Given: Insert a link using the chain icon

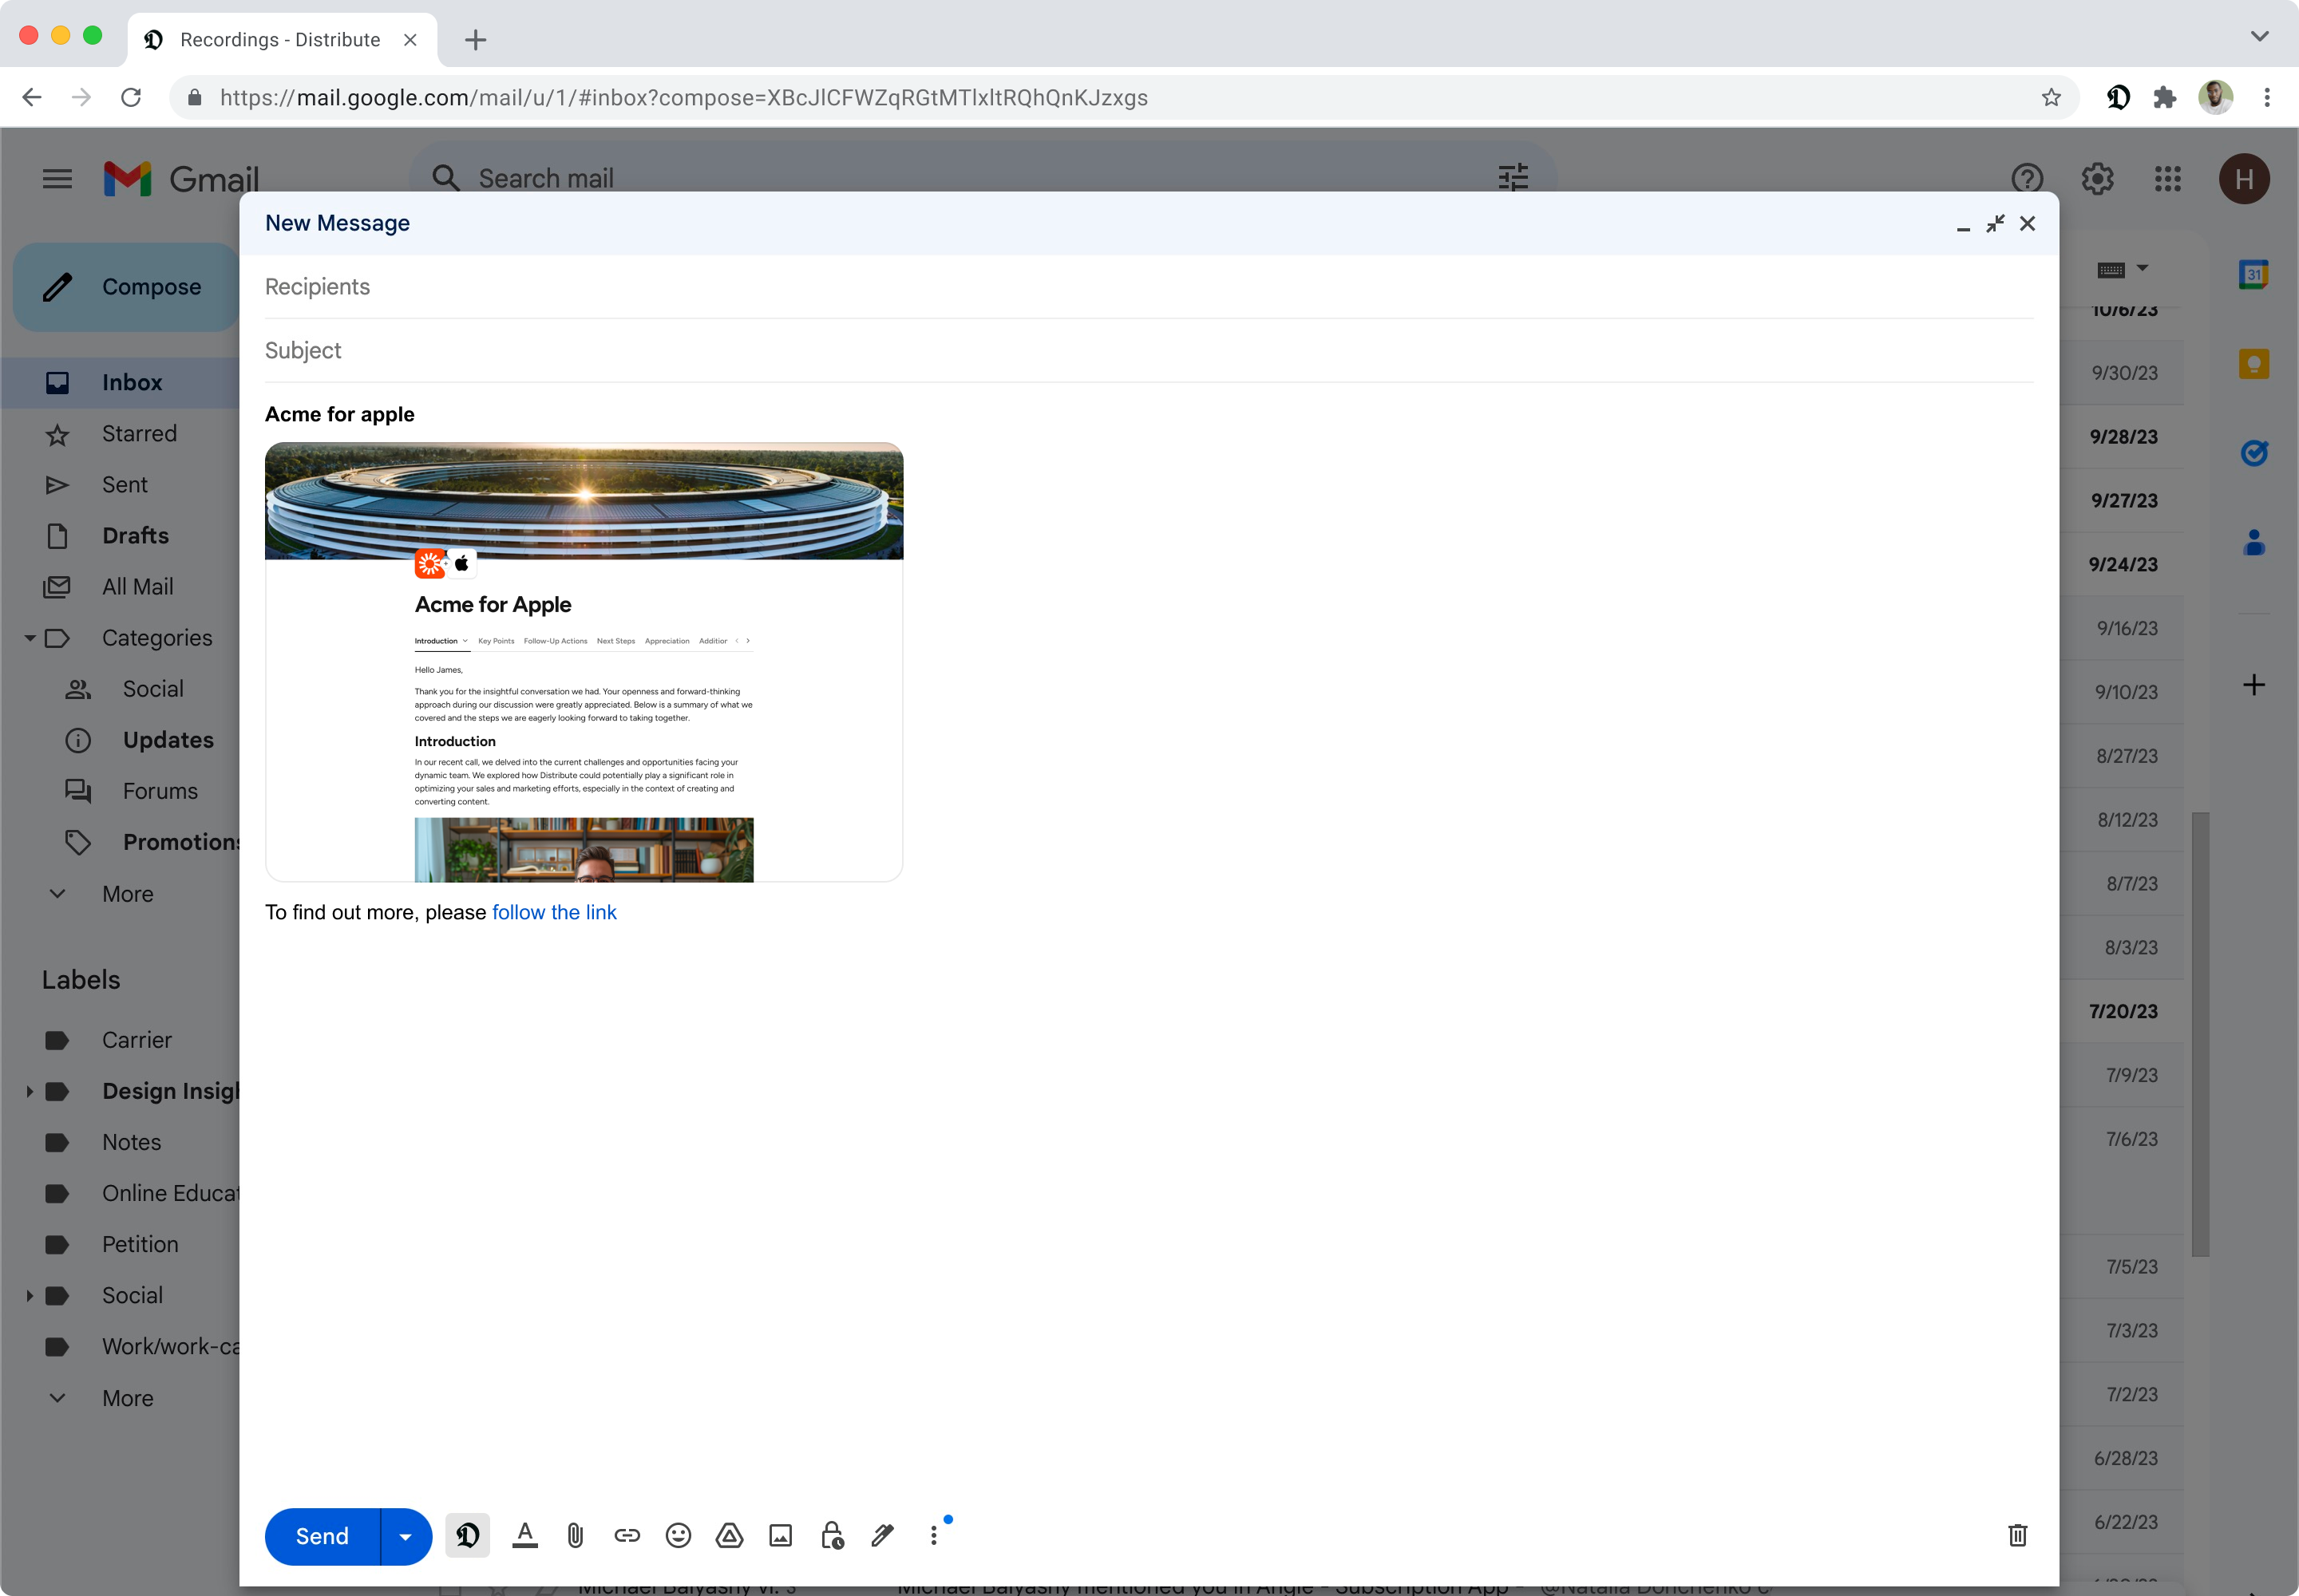Looking at the screenshot, I should [x=627, y=1535].
